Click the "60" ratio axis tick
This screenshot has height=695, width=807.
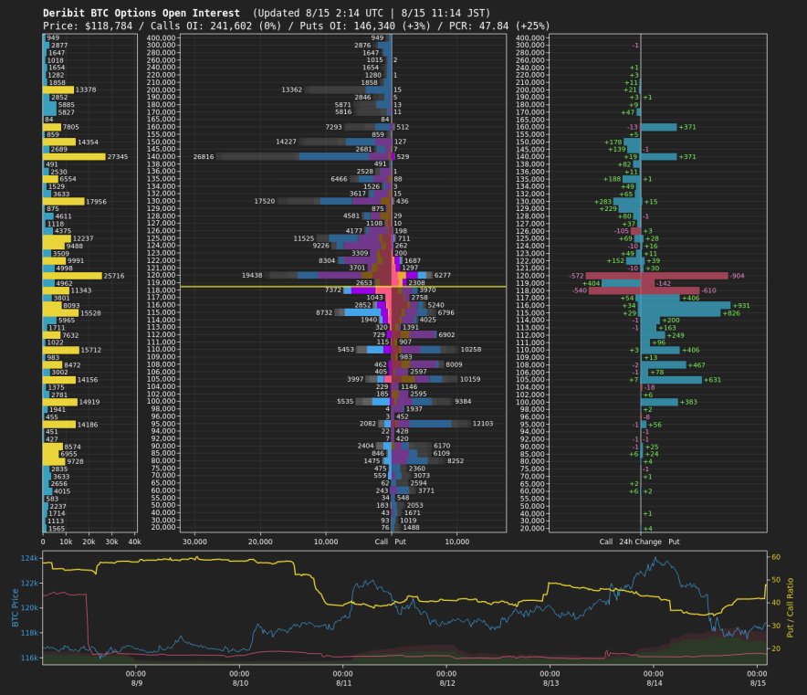tap(776, 557)
